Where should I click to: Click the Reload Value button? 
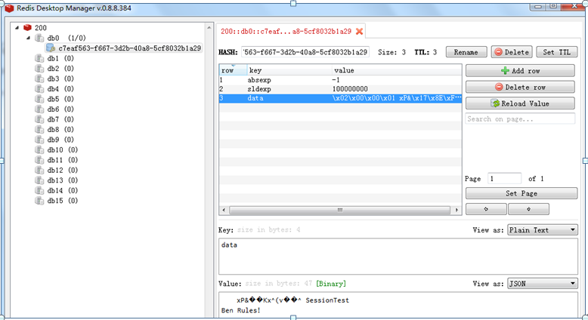[x=520, y=103]
